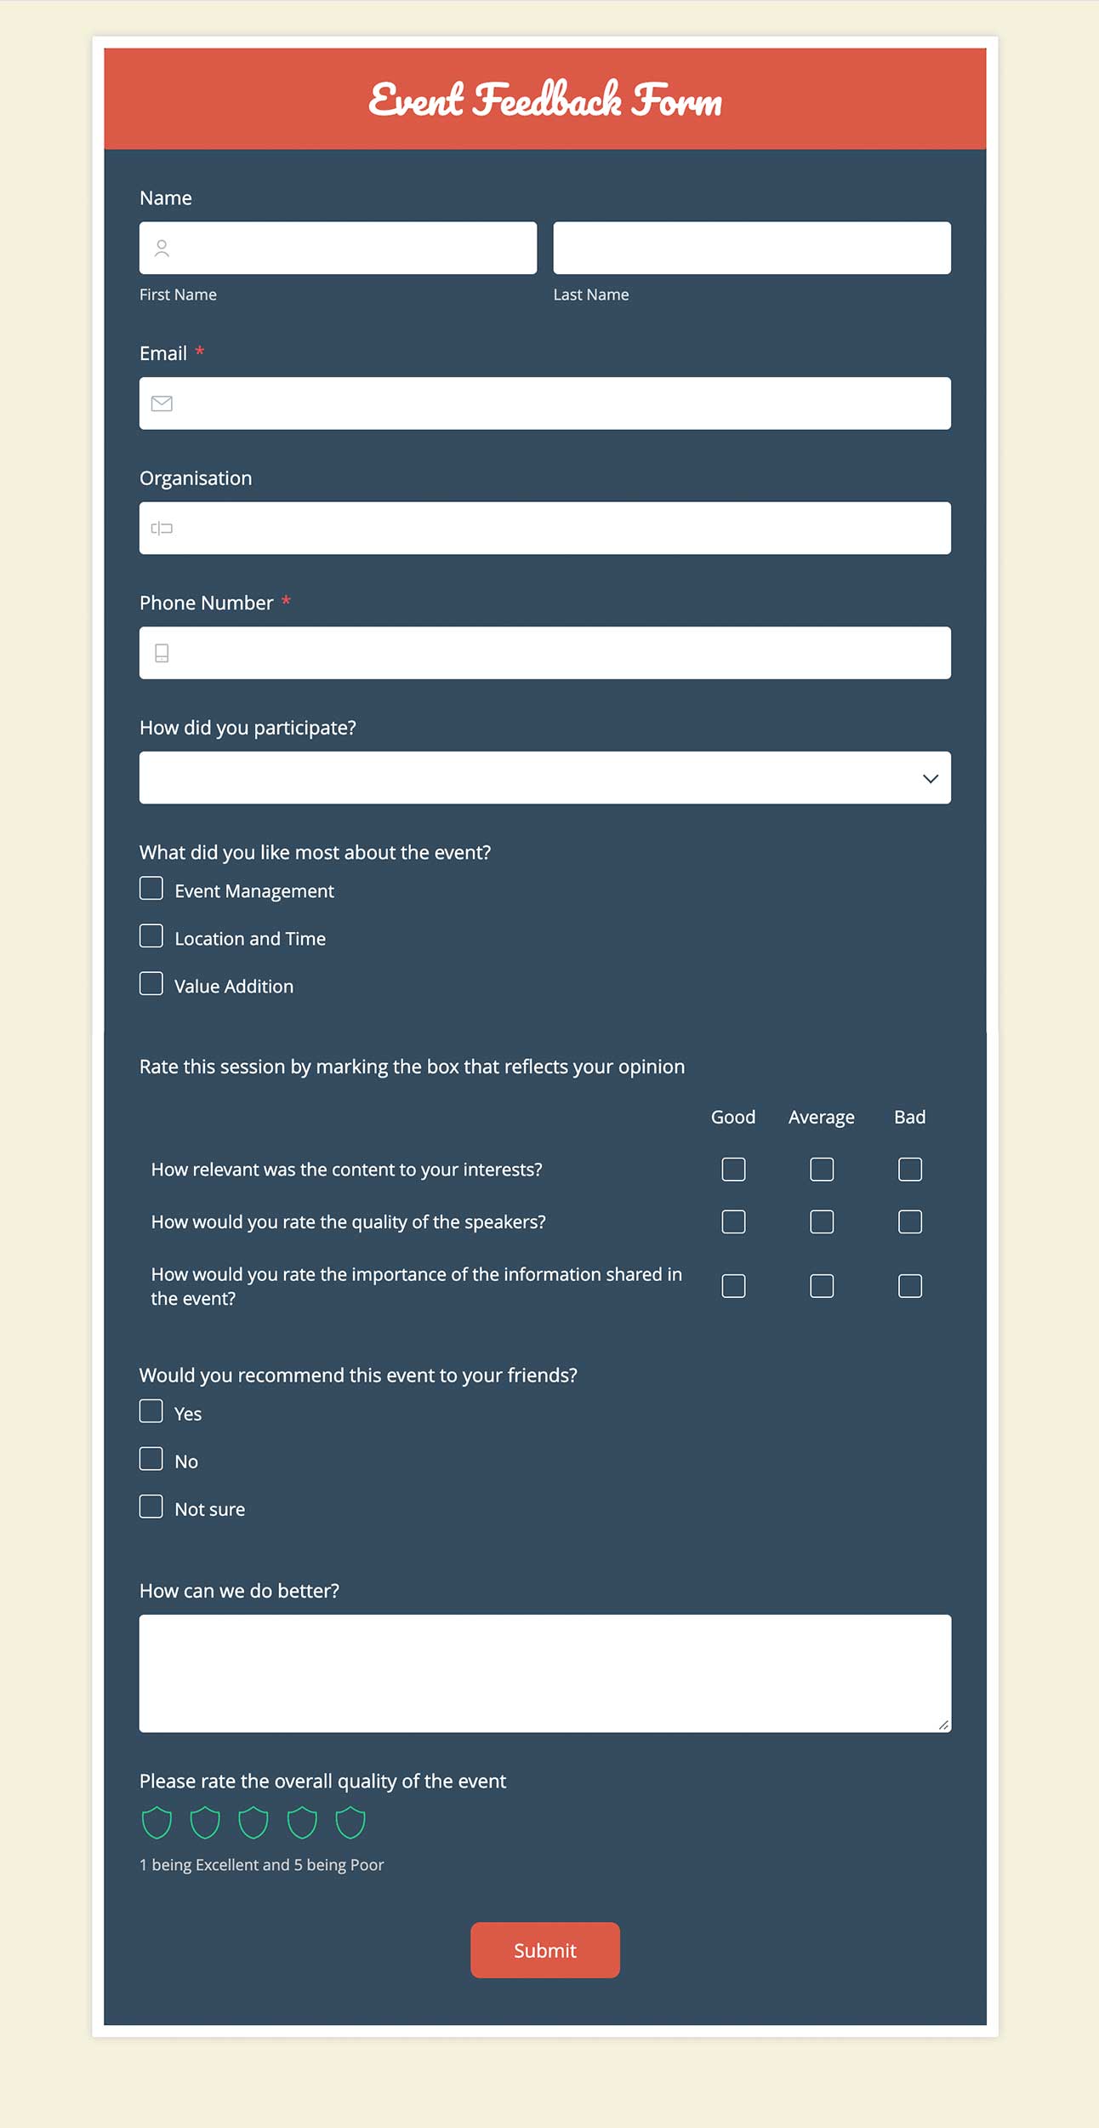Image resolution: width=1099 pixels, height=2128 pixels.
Task: Mark Good for content relevance question
Action: [x=733, y=1170]
